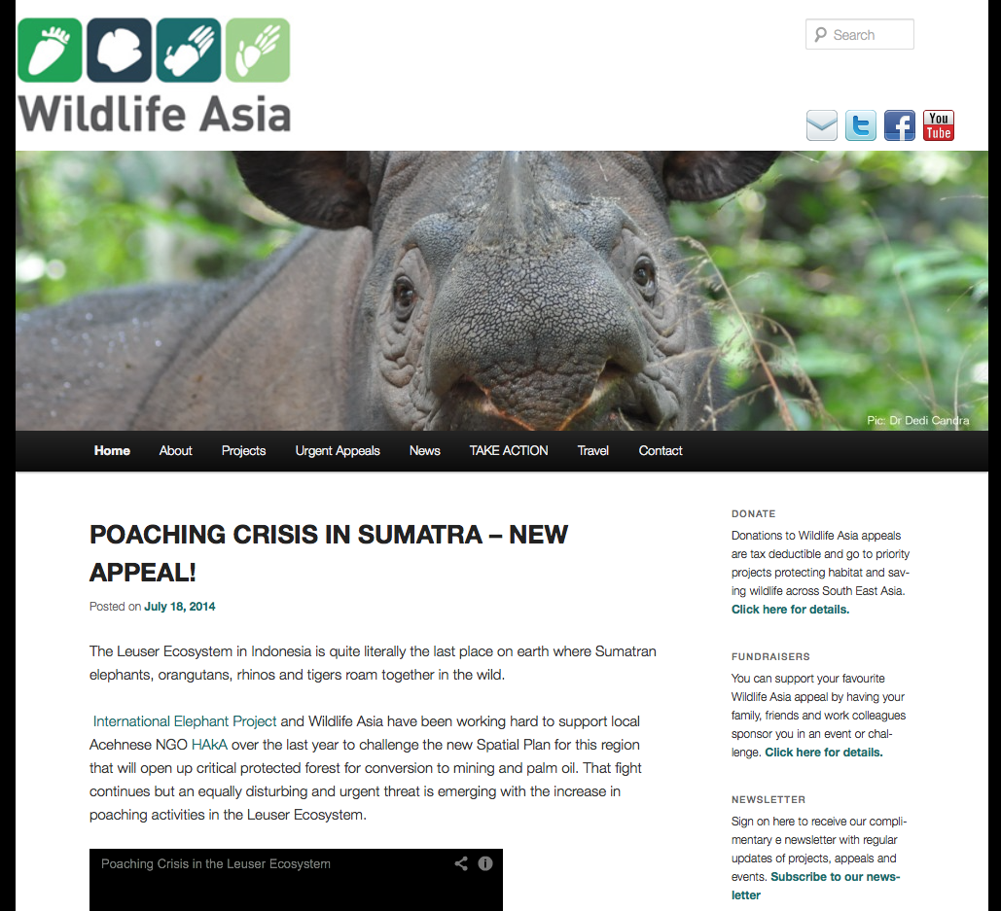Select the TAKE ACTION menu item
The height and width of the screenshot is (911, 1001).
click(x=509, y=450)
